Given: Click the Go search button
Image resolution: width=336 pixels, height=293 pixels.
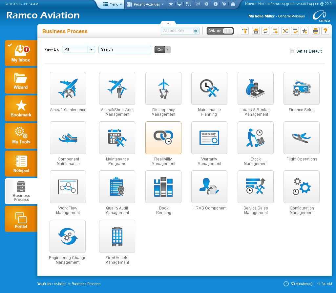Looking at the screenshot, I should pyautogui.click(x=159, y=49).
